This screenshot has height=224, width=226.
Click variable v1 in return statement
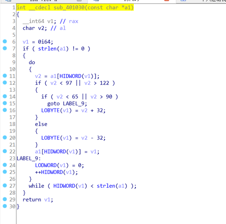tap(47, 200)
